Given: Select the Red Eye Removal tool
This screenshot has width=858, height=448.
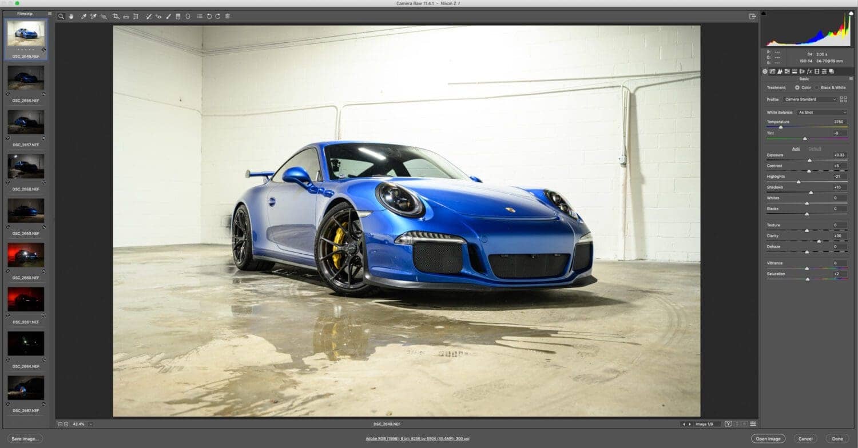Looking at the screenshot, I should pos(158,17).
